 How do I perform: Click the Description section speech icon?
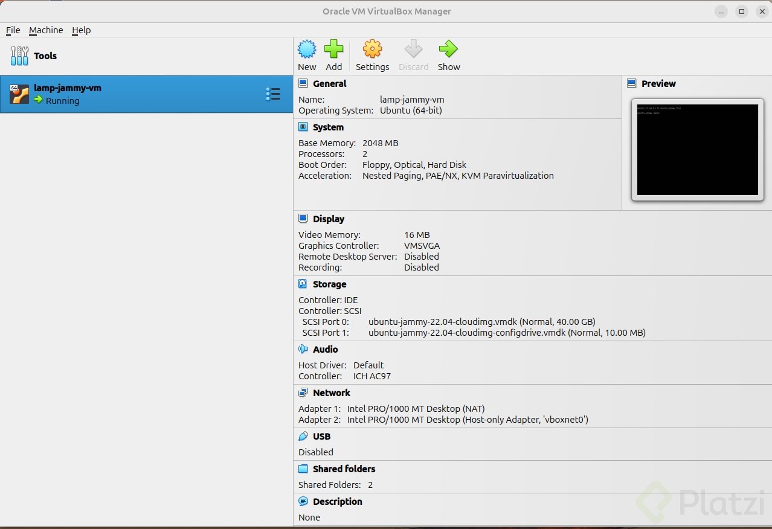[303, 501]
